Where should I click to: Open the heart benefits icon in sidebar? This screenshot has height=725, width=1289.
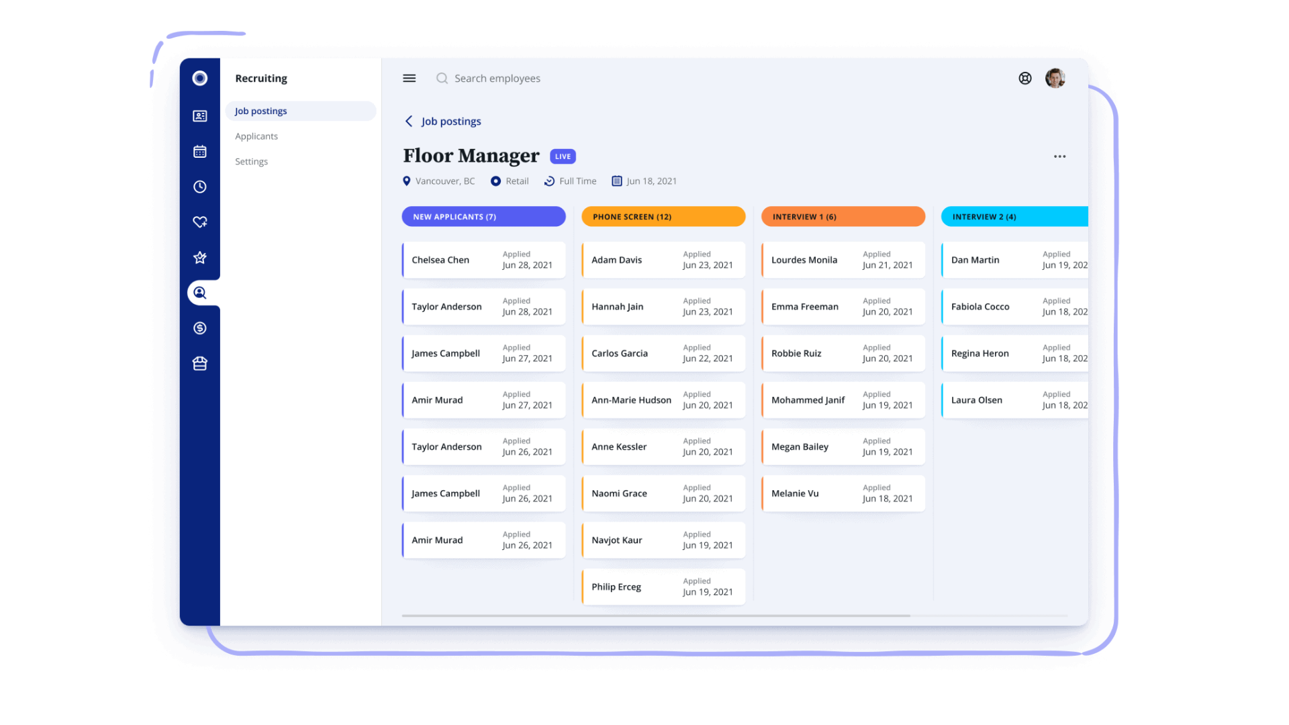pos(199,222)
